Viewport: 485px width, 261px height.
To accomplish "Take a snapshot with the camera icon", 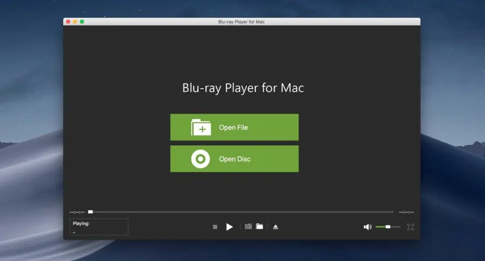I will tap(248, 227).
